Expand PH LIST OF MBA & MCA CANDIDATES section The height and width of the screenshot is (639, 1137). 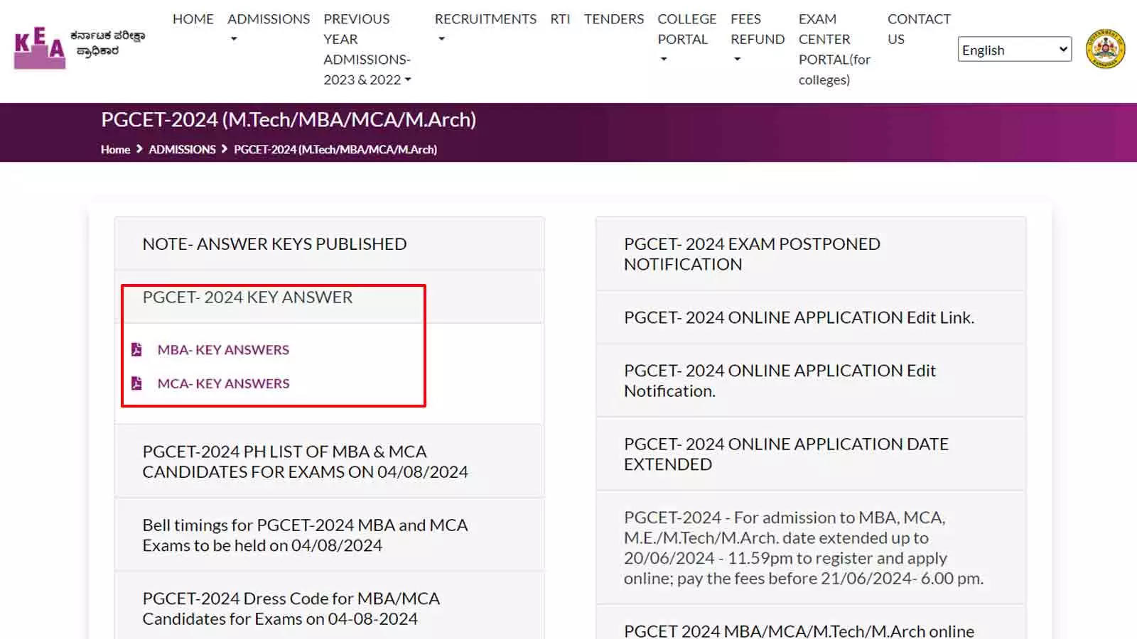[x=330, y=461]
